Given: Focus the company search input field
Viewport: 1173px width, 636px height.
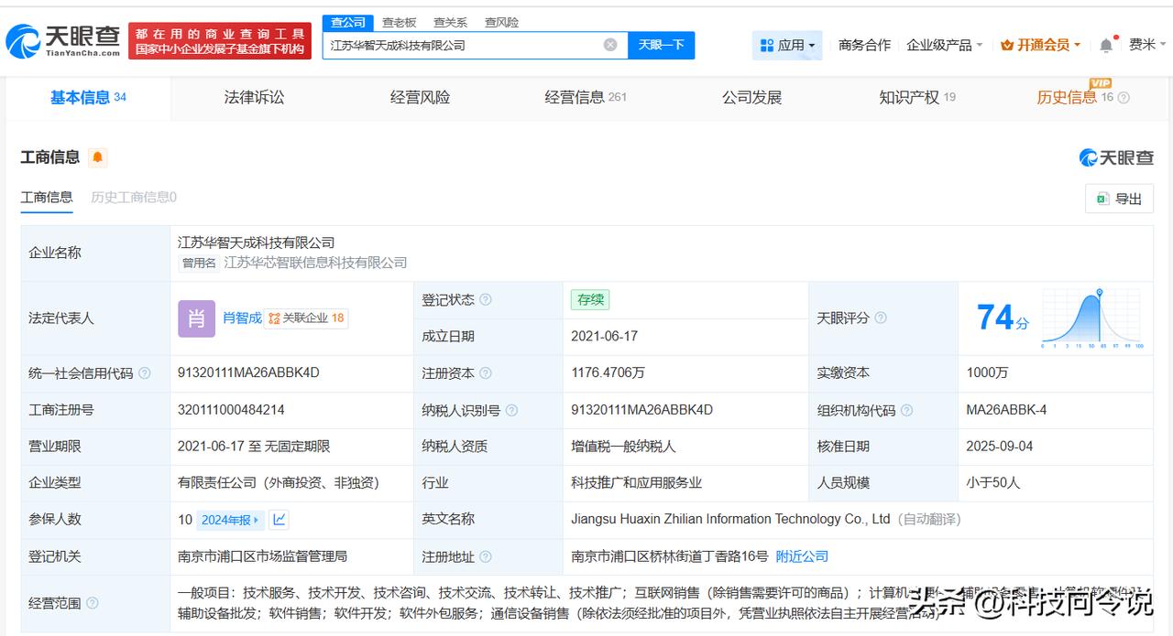Looking at the screenshot, I should coord(474,45).
